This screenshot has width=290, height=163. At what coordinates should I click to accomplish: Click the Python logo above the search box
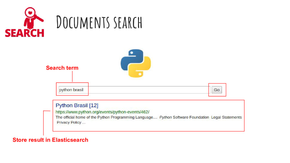click(x=136, y=63)
